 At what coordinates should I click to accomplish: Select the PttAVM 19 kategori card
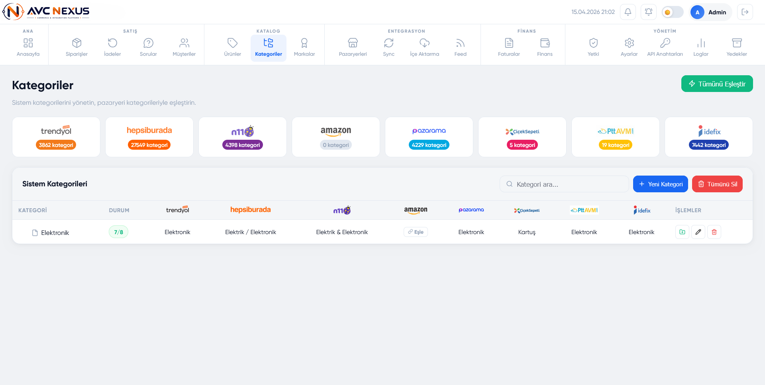click(616, 137)
